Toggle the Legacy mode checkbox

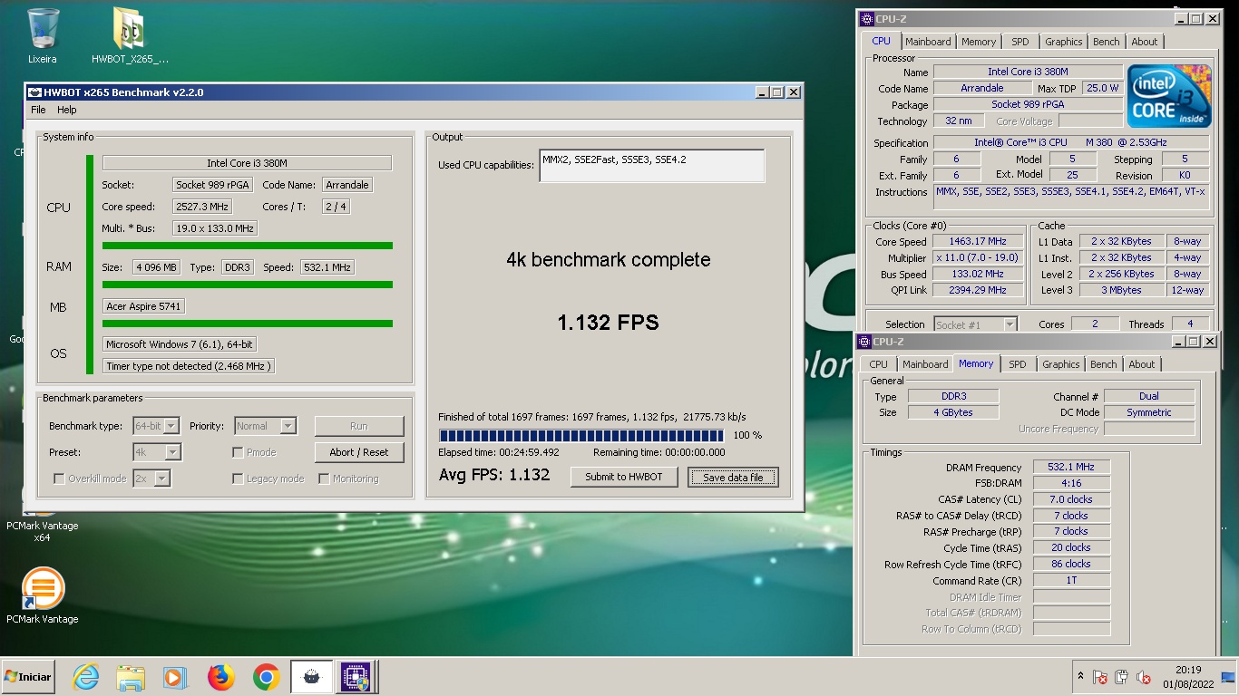click(x=238, y=478)
